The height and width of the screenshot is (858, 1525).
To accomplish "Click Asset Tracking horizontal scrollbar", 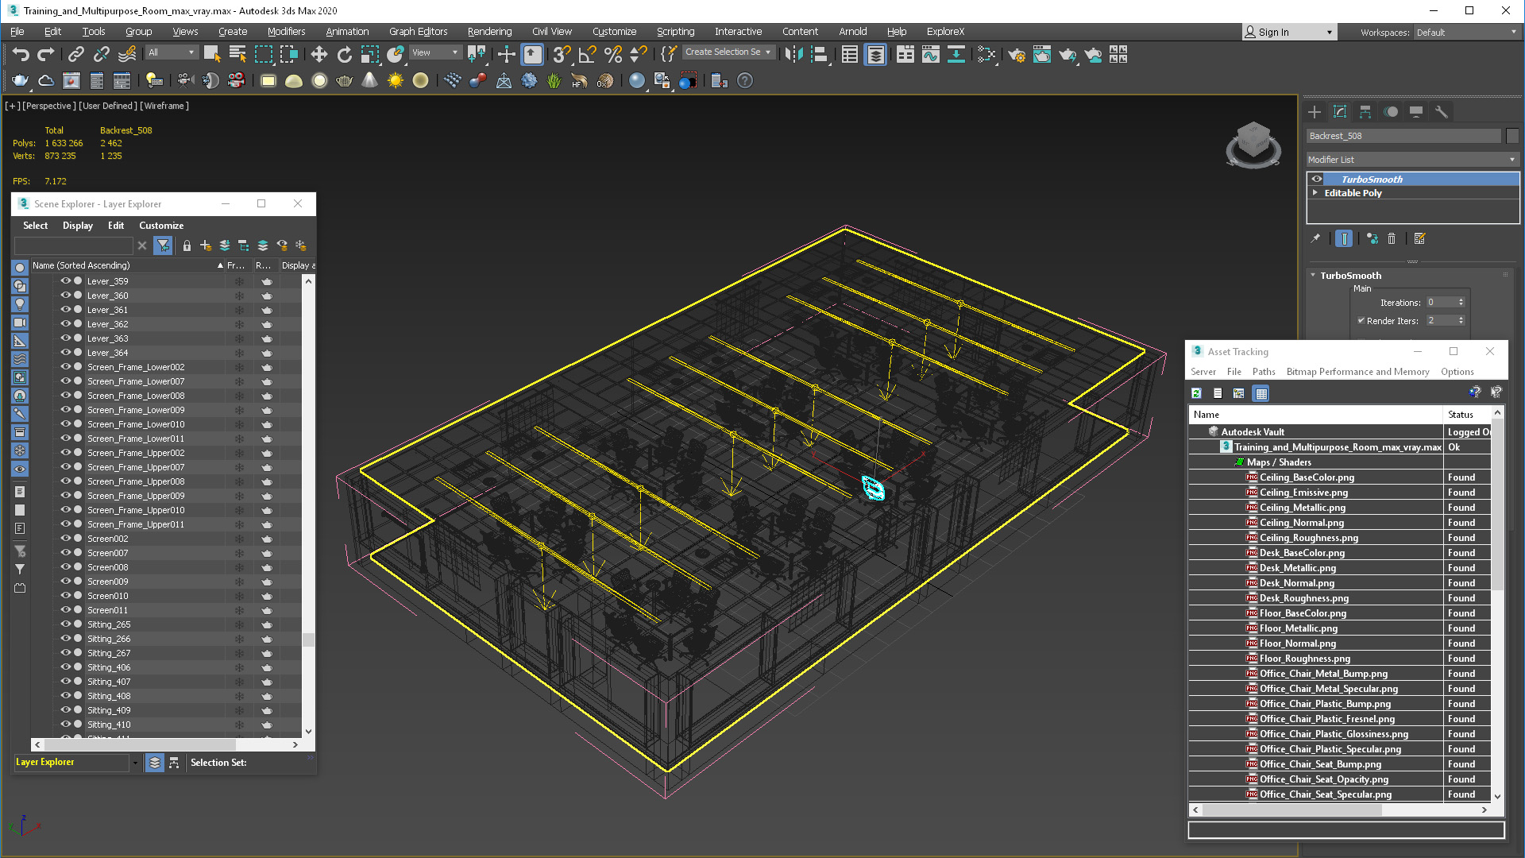I will 1291,810.
